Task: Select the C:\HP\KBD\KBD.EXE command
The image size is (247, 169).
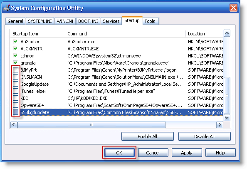Action: coord(87,98)
